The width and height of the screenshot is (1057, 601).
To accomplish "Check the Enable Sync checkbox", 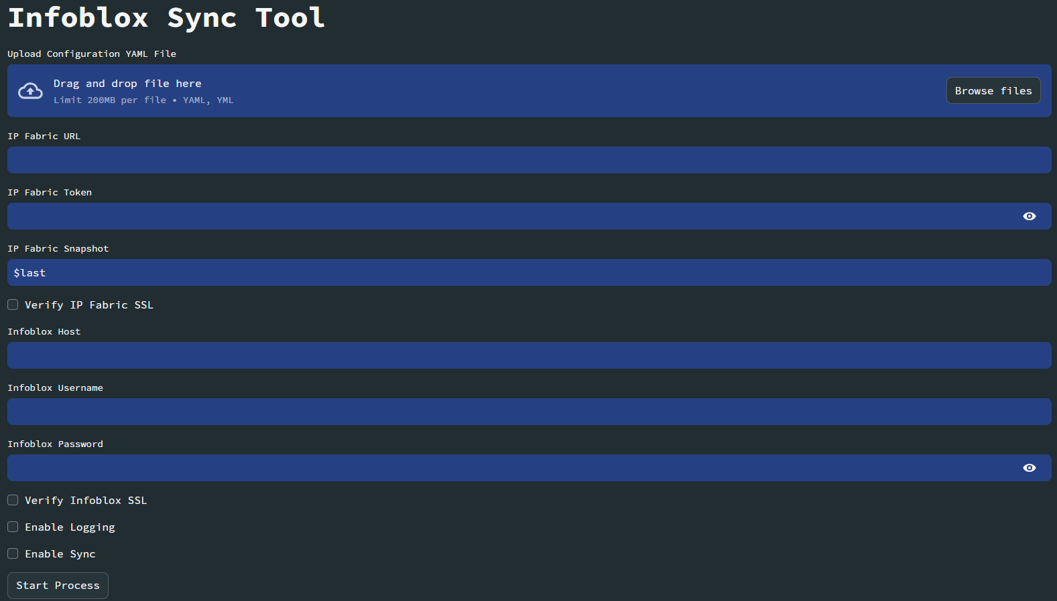I will pyautogui.click(x=13, y=553).
